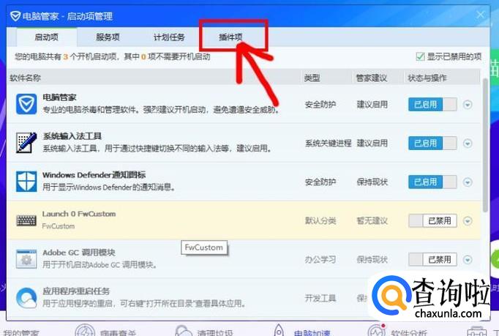Uncheck 显示已禁用的项 checkbox

click(x=420, y=56)
